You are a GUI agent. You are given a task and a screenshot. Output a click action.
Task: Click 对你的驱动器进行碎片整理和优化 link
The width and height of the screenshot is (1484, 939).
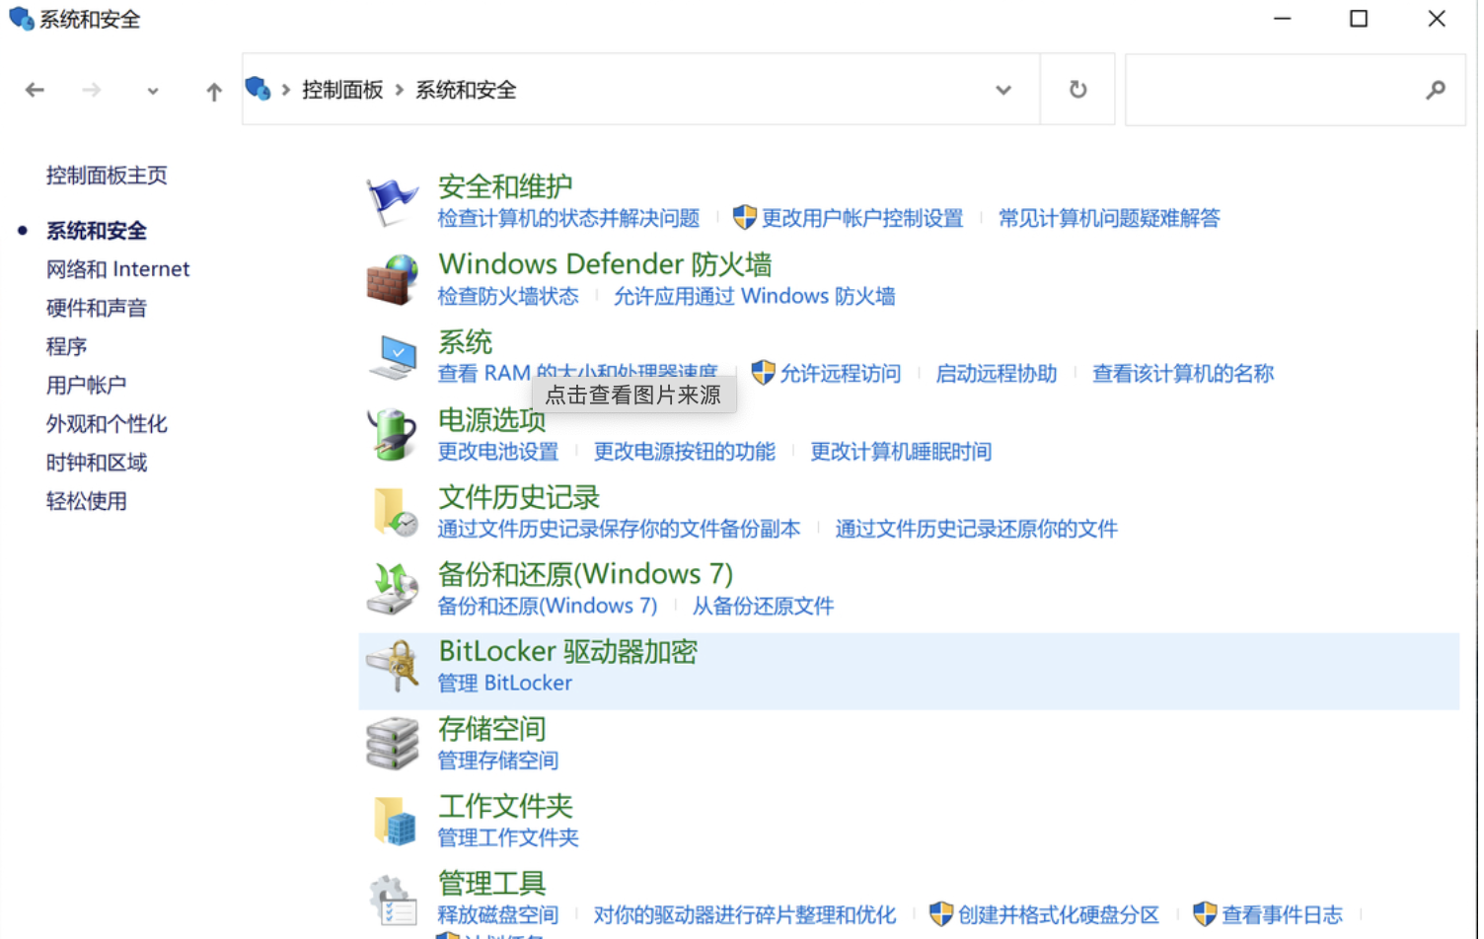click(745, 915)
